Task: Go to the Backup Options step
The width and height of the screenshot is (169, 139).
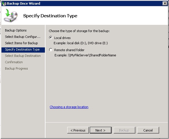Action: pos(16,30)
